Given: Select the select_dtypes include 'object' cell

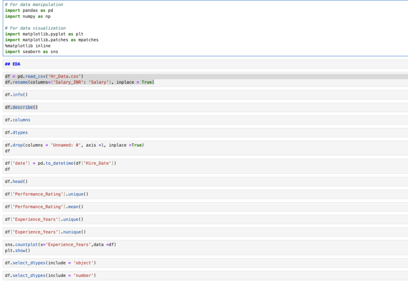Looking at the screenshot, I should point(51,263).
